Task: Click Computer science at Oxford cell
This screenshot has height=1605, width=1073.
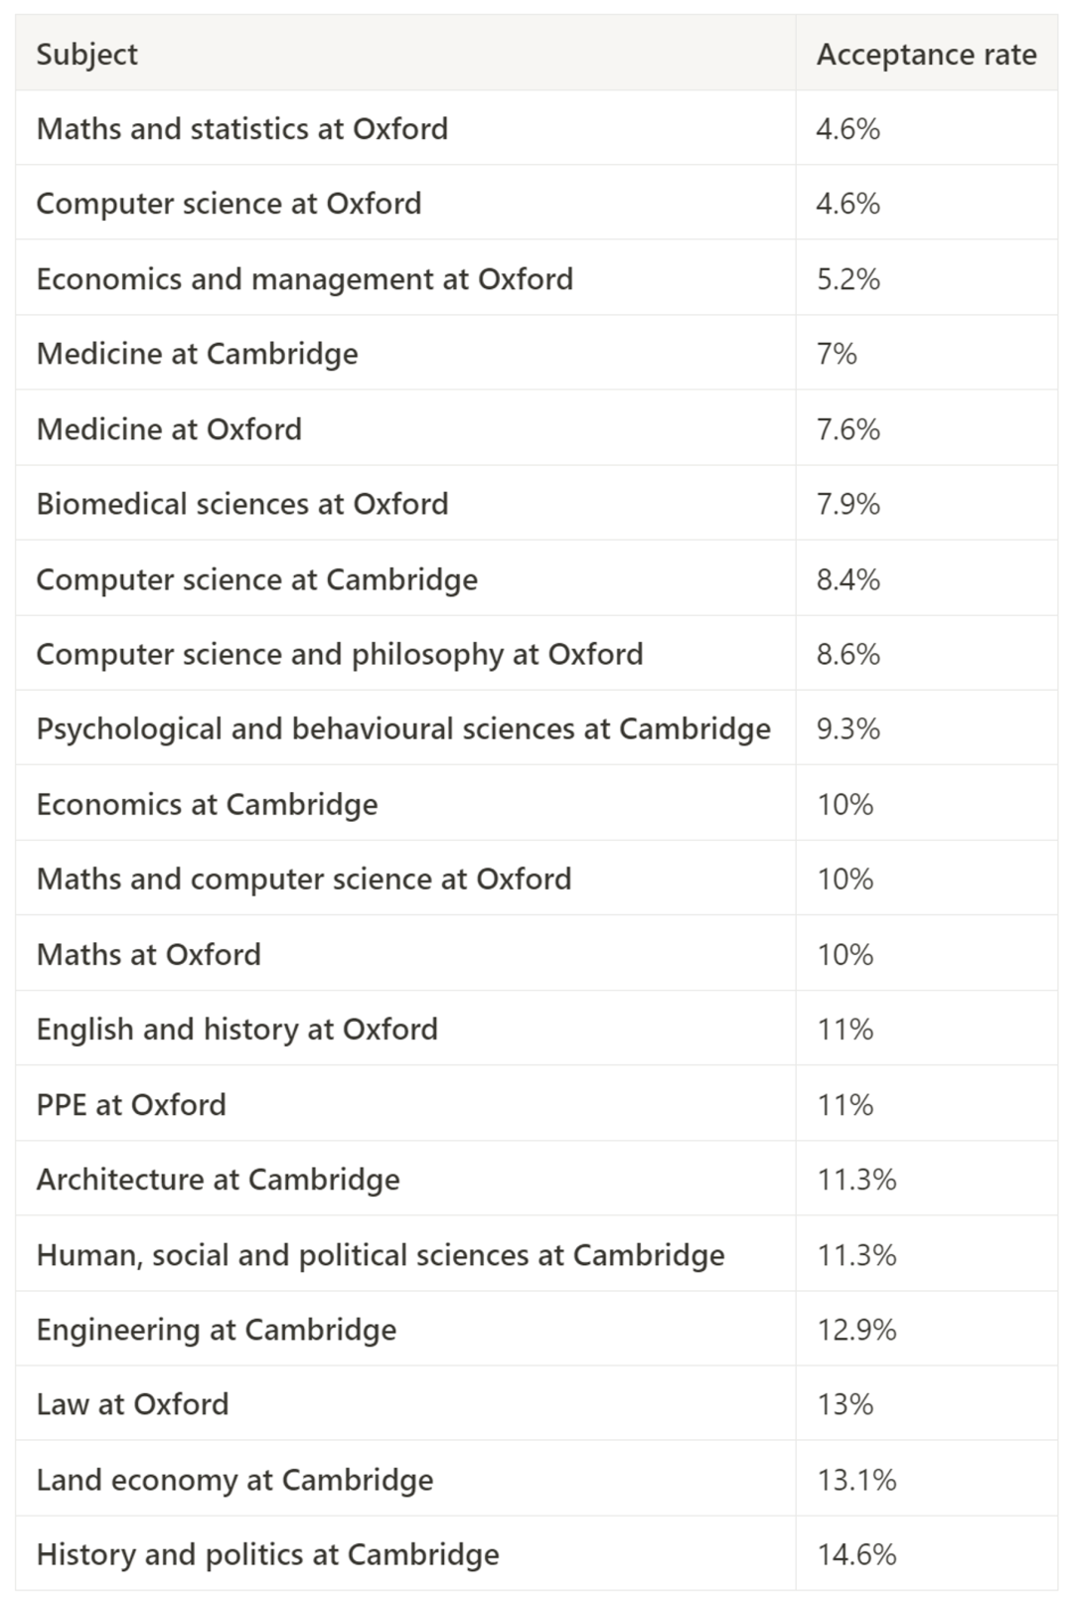Action: [230, 204]
